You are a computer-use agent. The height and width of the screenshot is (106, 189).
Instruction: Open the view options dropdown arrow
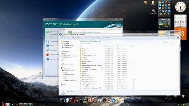(x=171, y=38)
